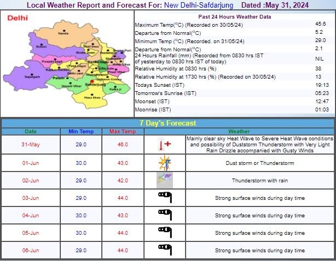Click the dust storm icon for 01-Jun
Screen dimensions: 336x261
click(164, 163)
